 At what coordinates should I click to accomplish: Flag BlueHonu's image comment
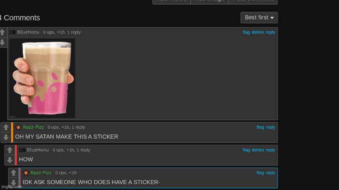(x=246, y=32)
